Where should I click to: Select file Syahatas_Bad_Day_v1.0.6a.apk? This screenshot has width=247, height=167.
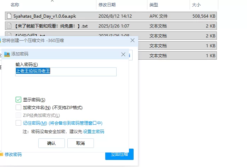click(x=111, y=16)
